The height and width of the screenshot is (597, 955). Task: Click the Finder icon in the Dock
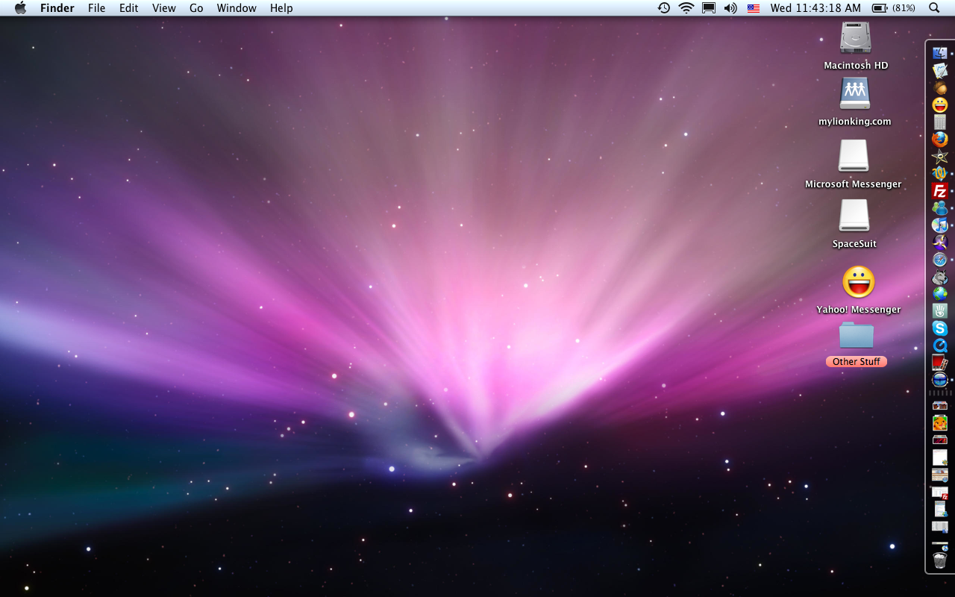(x=939, y=53)
